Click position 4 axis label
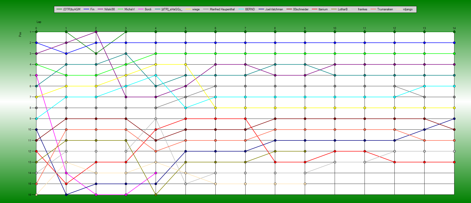The height and width of the screenshot is (203, 471). (30, 64)
